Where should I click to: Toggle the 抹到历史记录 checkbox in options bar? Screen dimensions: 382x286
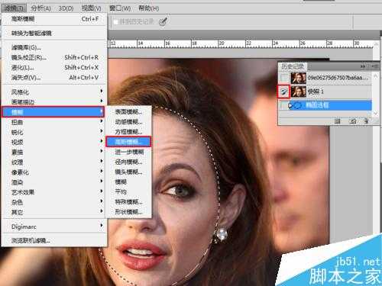[x=115, y=22]
